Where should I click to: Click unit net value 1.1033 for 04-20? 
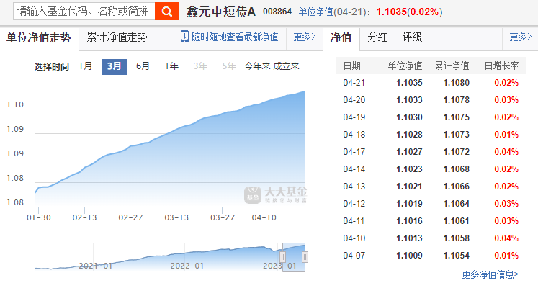point(409,100)
